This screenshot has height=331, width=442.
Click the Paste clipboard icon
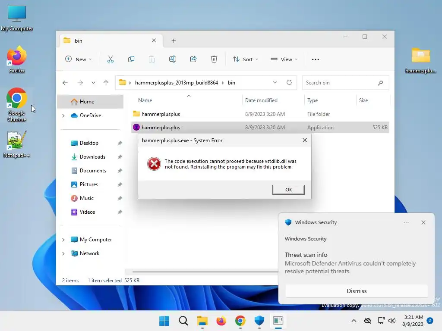coord(152,59)
